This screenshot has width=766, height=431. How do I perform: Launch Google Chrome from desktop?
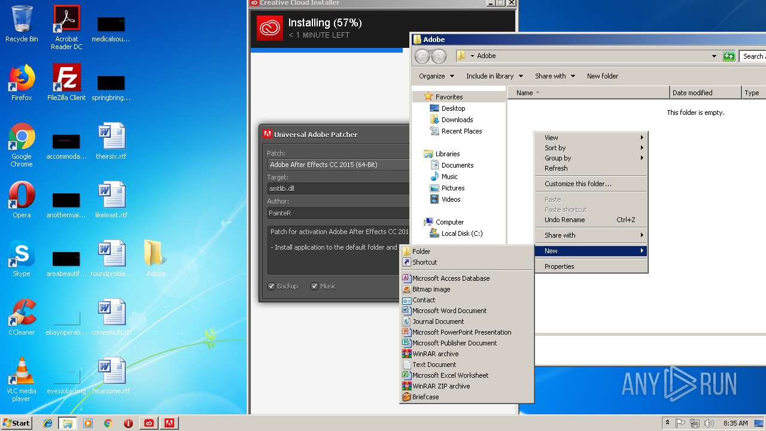(22, 145)
